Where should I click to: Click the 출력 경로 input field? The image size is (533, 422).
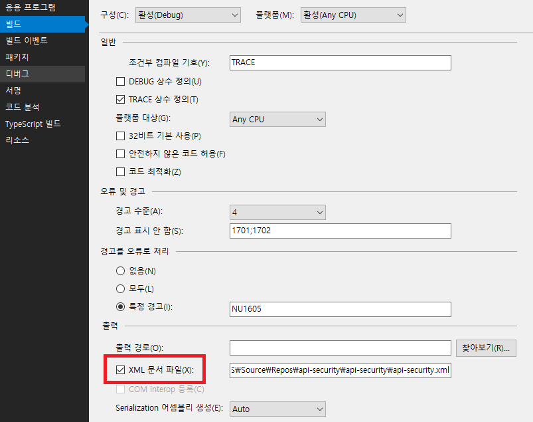pos(341,348)
